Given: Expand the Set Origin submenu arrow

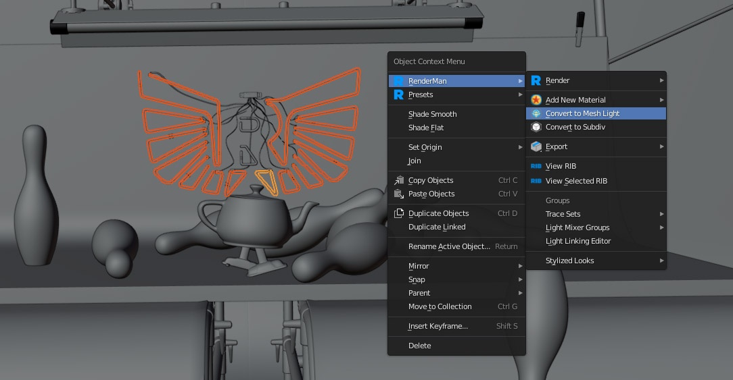Looking at the screenshot, I should click(x=520, y=148).
